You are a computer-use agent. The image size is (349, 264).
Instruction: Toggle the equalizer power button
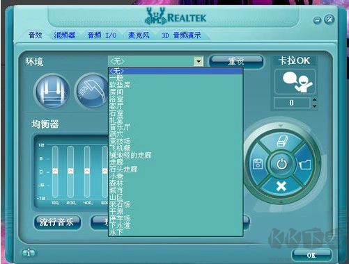[x=281, y=164]
